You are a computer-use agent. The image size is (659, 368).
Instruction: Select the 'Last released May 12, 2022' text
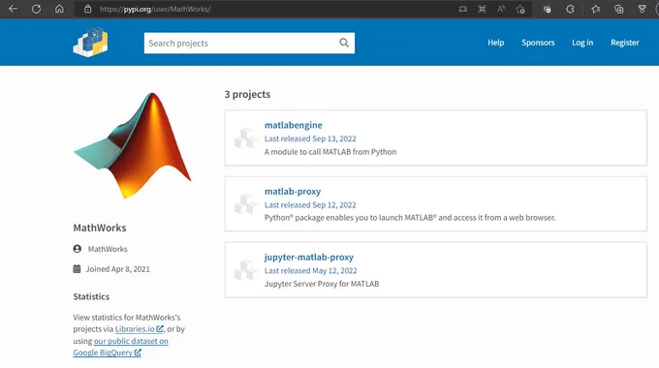click(310, 270)
